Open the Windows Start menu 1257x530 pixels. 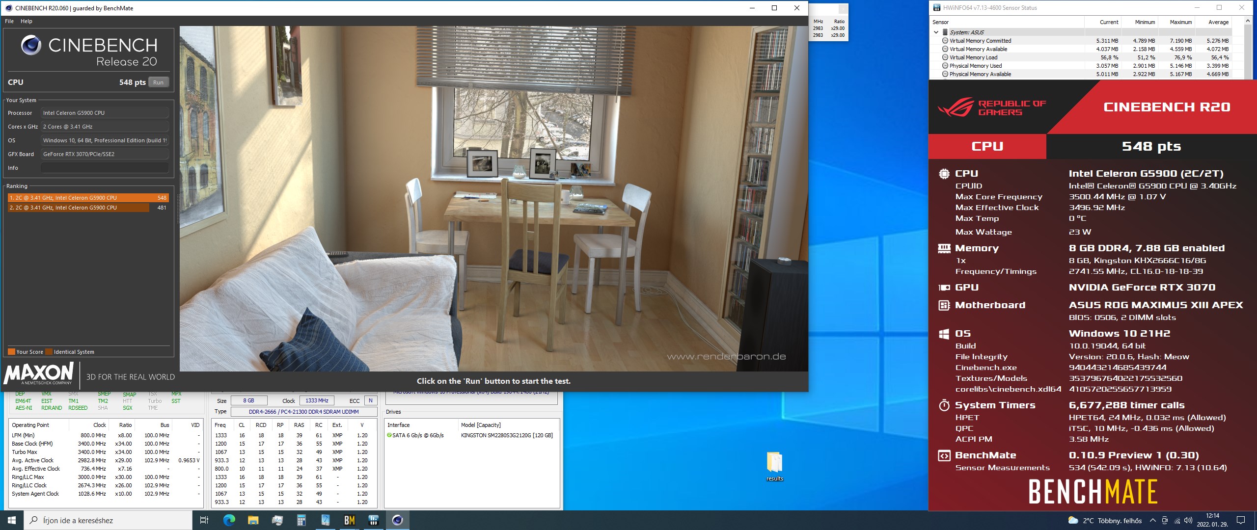point(12,520)
